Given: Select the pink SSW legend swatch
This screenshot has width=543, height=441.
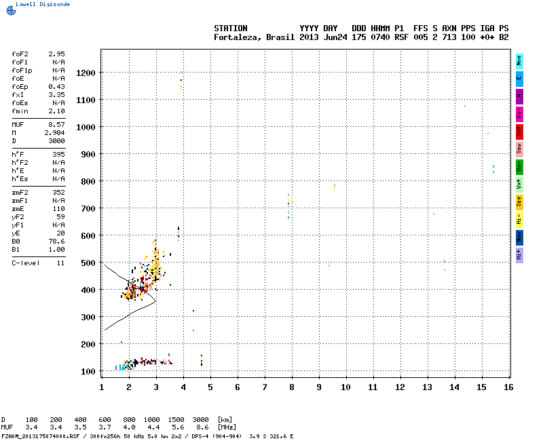Looking at the screenshot, I should point(519,149).
